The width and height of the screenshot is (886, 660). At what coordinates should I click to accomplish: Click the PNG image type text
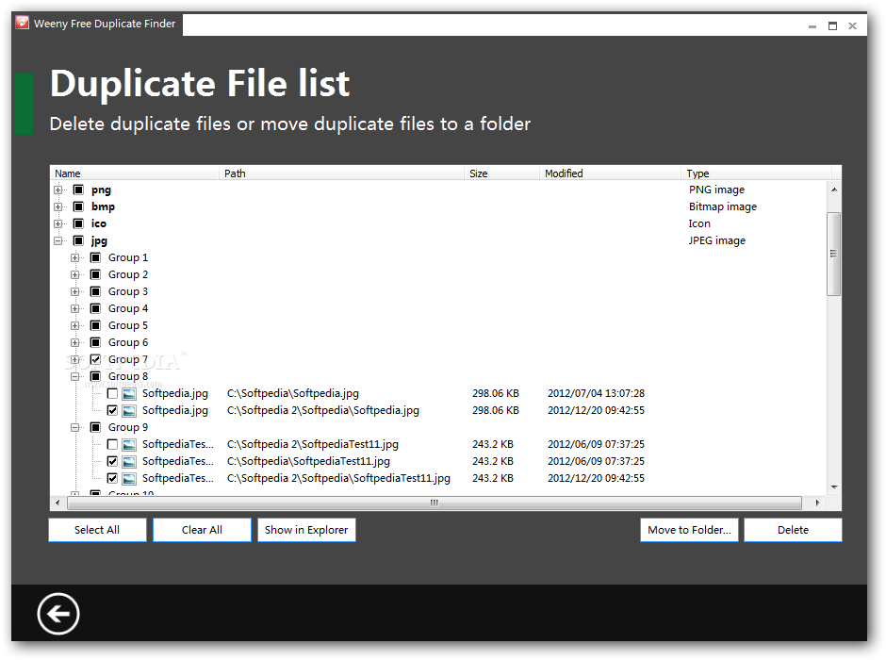point(716,190)
